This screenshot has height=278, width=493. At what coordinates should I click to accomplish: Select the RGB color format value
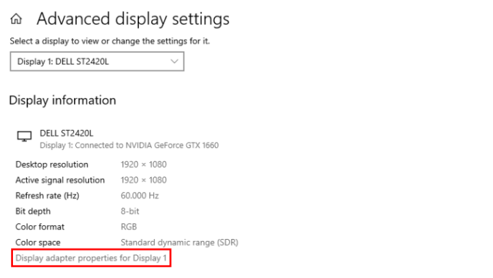tap(129, 227)
